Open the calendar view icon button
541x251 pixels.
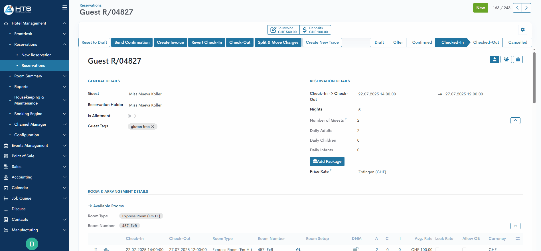(x=518, y=59)
